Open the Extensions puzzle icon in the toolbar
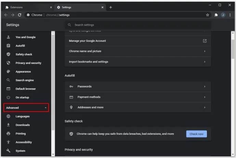The width and height of the screenshot is (236, 158). click(216, 15)
